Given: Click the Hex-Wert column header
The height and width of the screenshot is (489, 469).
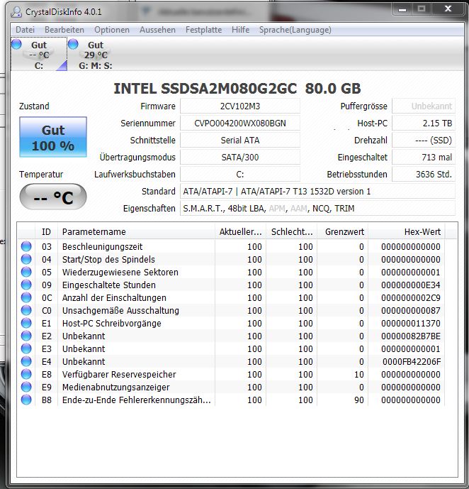Looking at the screenshot, I should (406, 231).
